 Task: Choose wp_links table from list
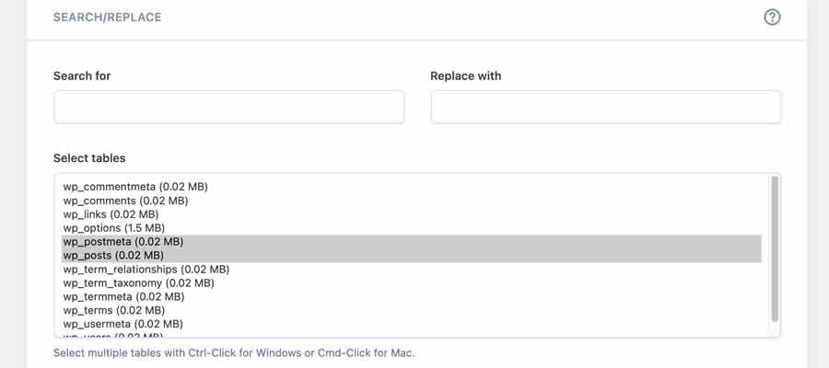point(111,214)
